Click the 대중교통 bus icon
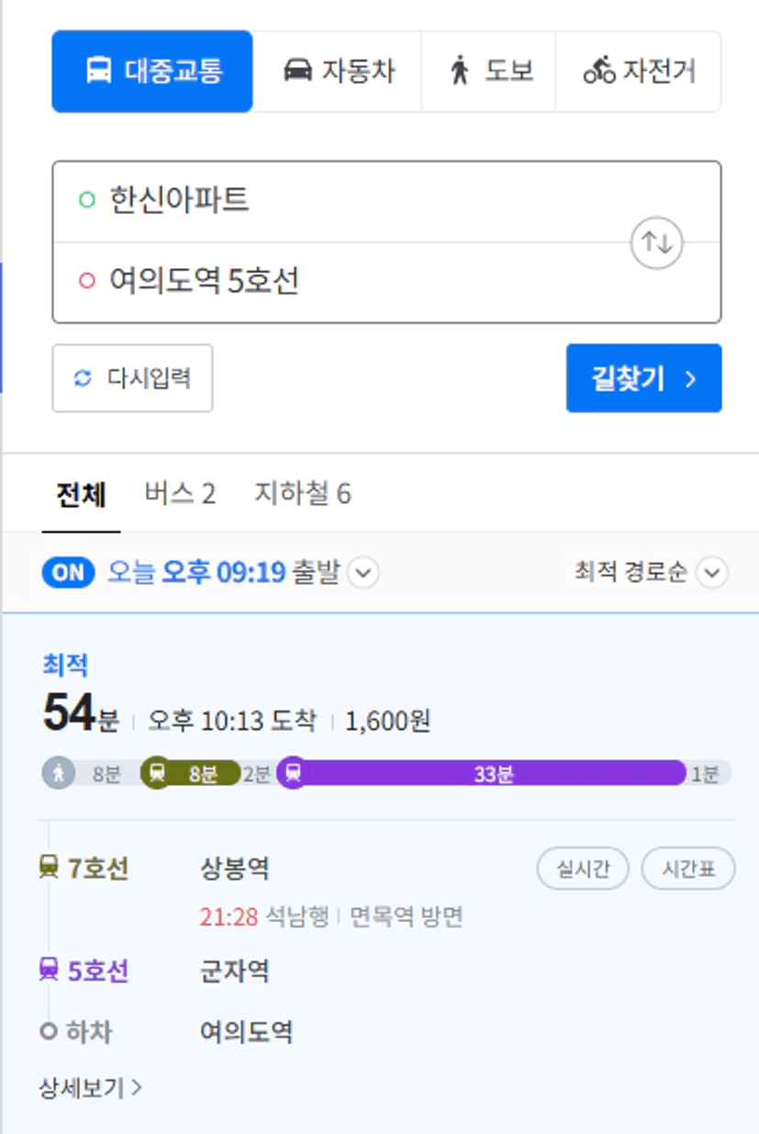This screenshot has height=1134, width=759. pyautogui.click(x=99, y=71)
